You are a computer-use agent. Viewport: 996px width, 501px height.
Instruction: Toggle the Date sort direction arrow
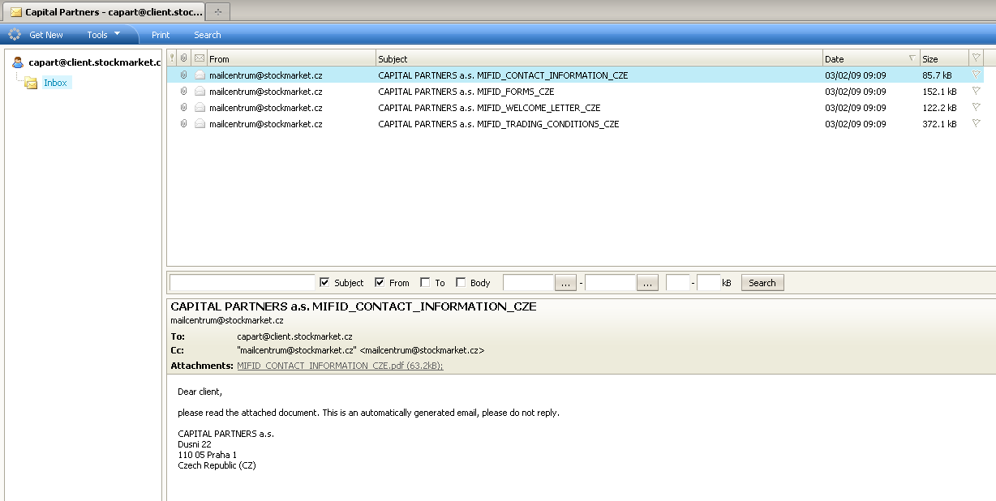click(912, 58)
